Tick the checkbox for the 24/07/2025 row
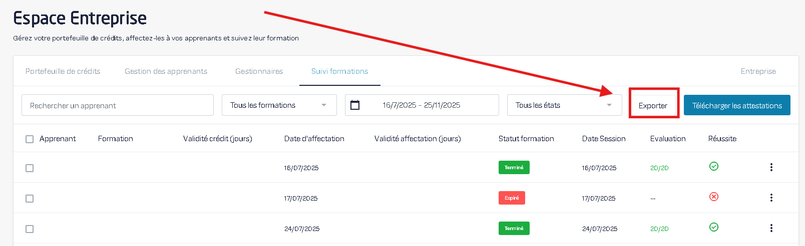The image size is (805, 246). coord(30,229)
